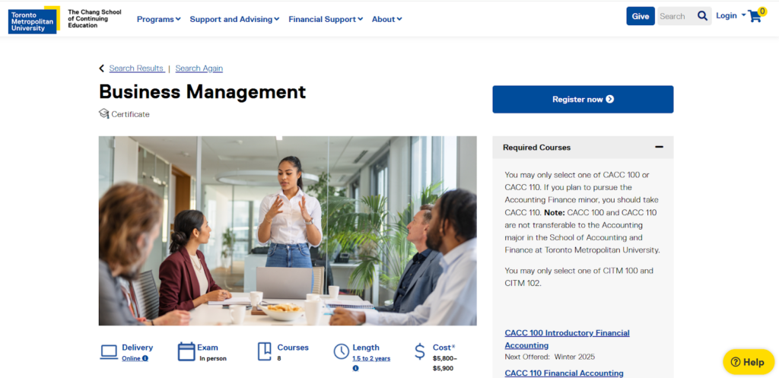This screenshot has width=779, height=378.
Task: Click the Courses count value 8
Action: [279, 359]
